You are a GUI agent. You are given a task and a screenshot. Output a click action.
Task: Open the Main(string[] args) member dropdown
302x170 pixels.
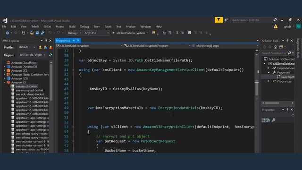click(225, 46)
